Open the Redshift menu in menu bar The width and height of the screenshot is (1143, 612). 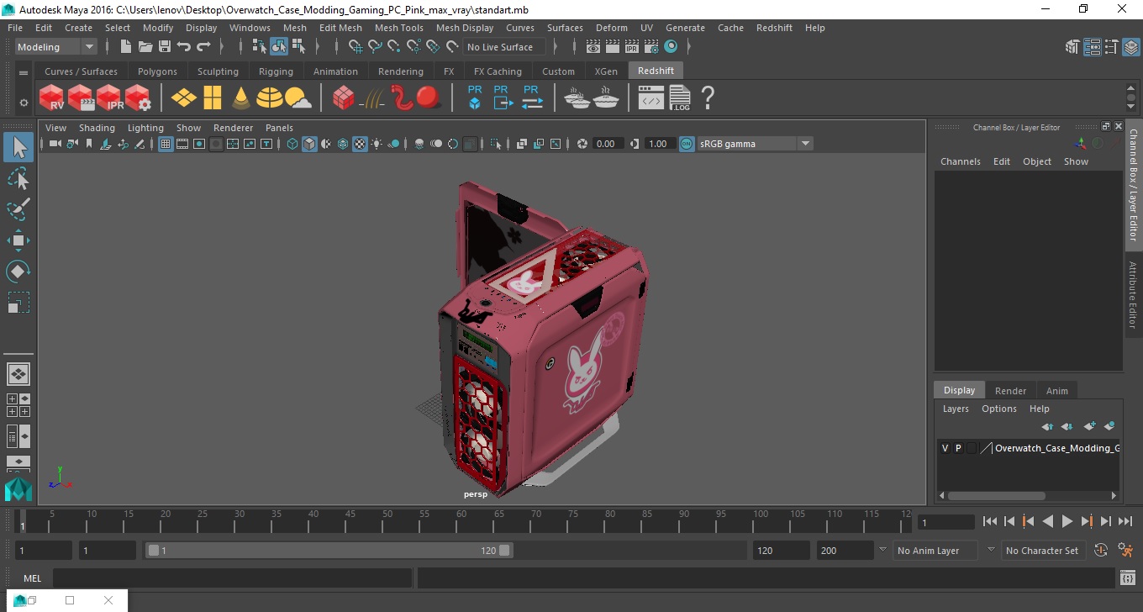pyautogui.click(x=774, y=28)
